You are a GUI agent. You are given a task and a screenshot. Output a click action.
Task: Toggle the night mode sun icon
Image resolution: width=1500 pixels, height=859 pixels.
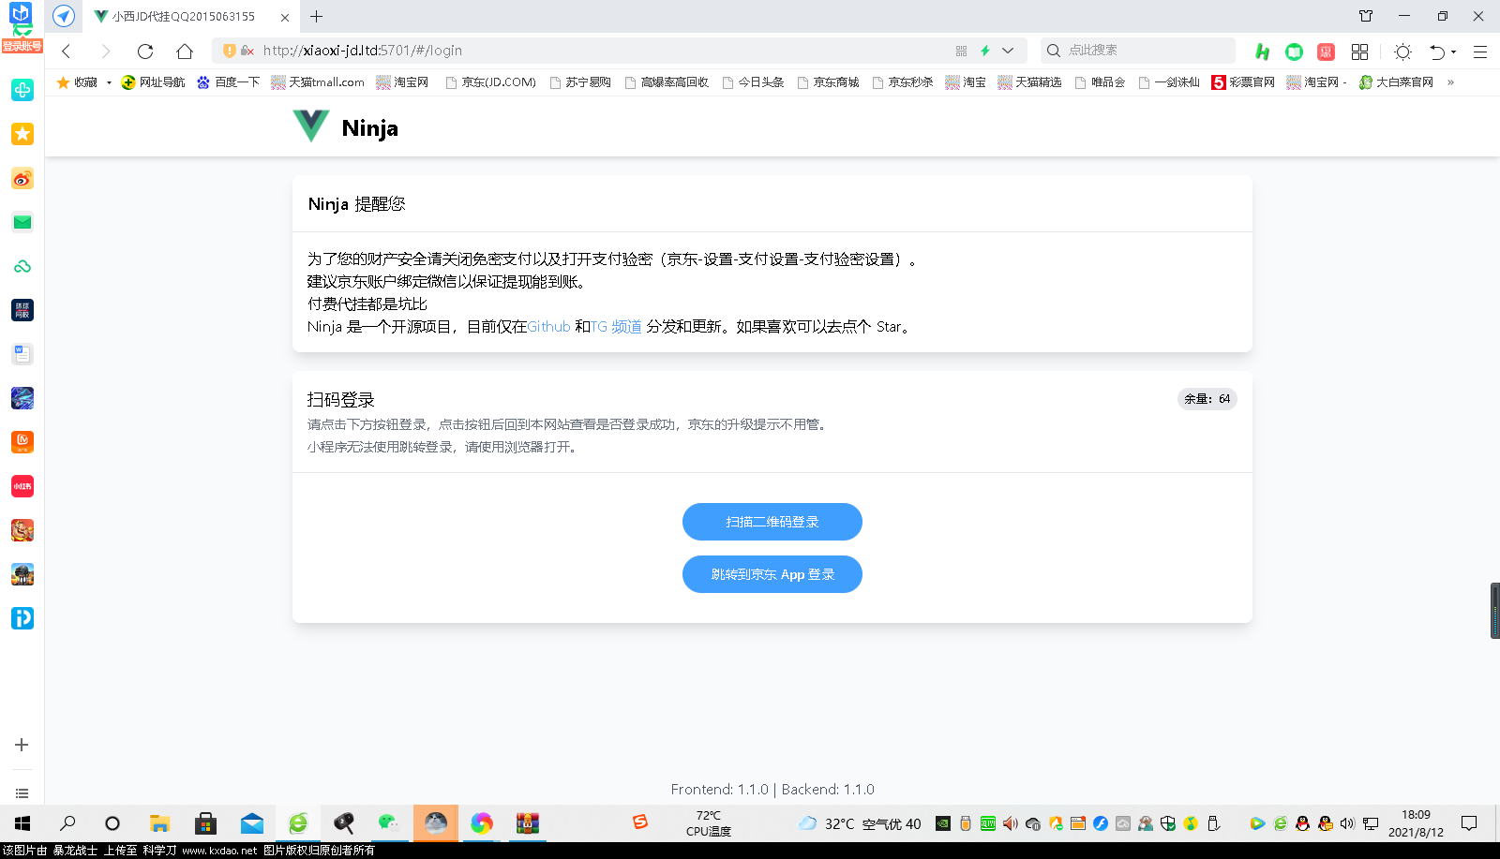tap(1402, 52)
